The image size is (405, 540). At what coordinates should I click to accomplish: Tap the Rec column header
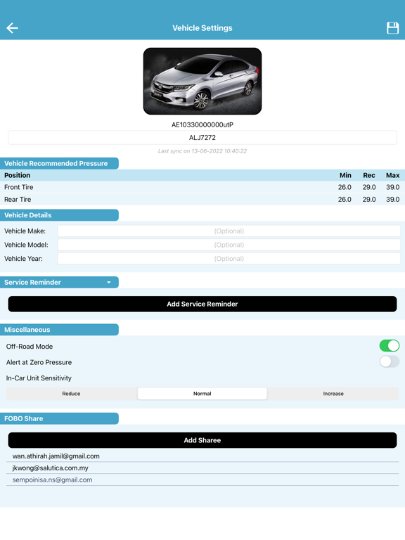(x=369, y=175)
